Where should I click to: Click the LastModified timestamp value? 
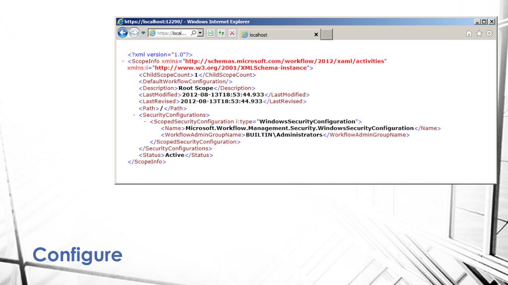pos(223,95)
